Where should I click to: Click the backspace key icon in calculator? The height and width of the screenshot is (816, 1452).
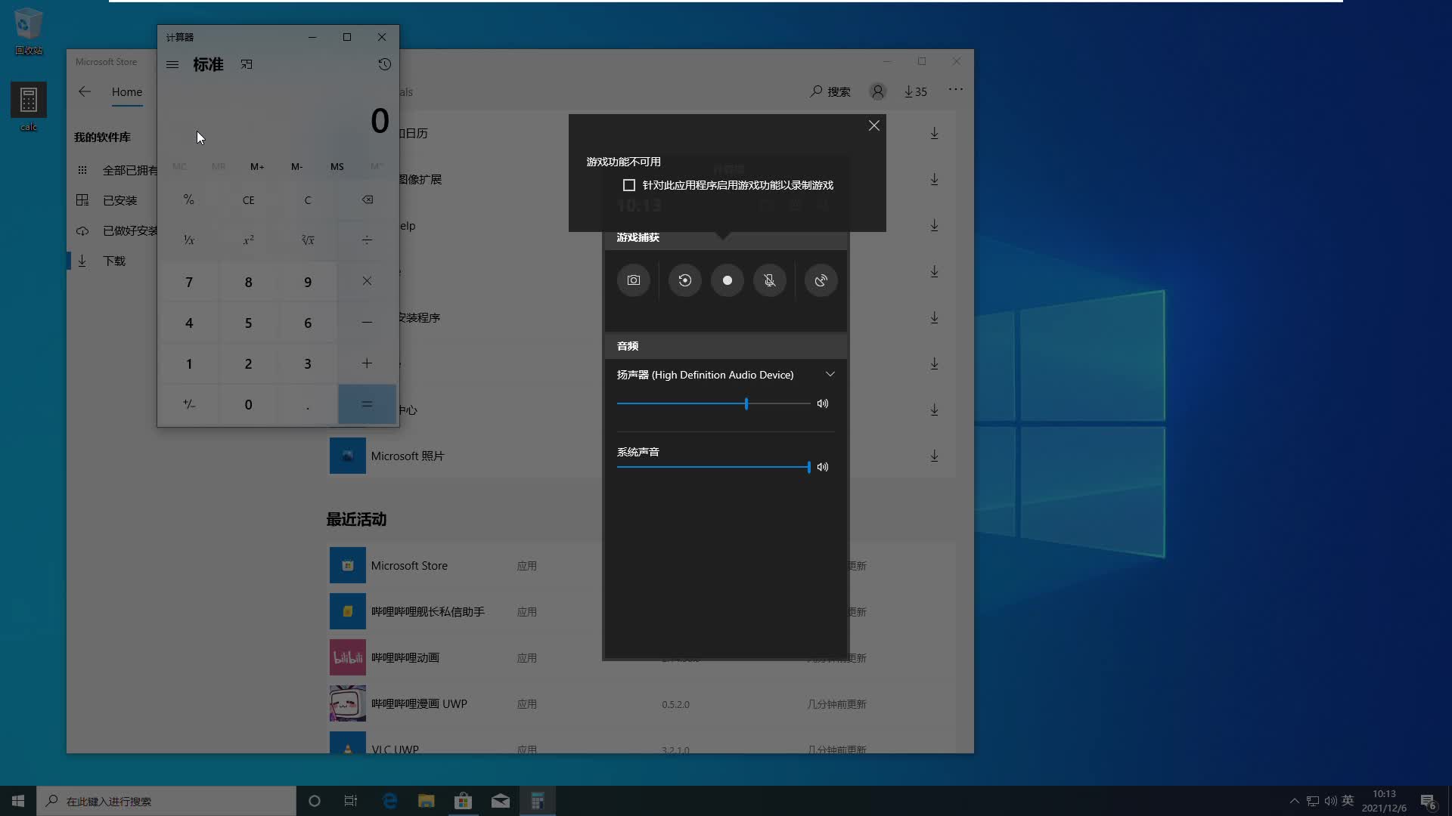point(367,199)
